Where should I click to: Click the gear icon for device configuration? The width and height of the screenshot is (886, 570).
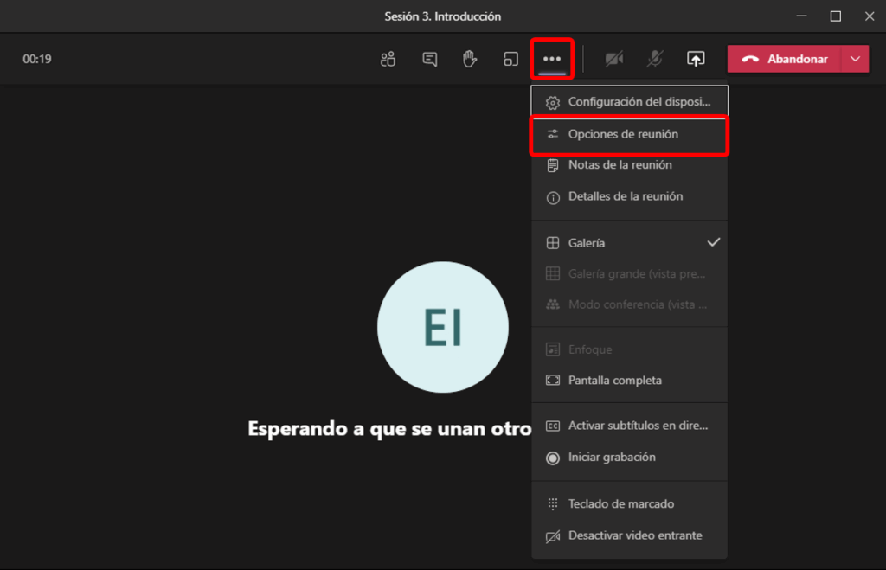click(x=553, y=102)
